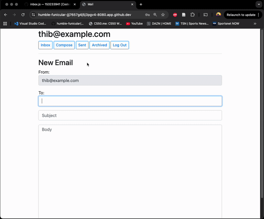Click the Relaunch to update button
The width and height of the screenshot is (264, 219).
(x=242, y=15)
